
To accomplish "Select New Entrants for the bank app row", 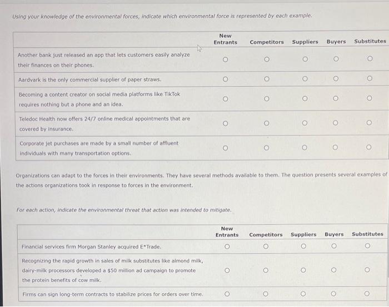I will (x=225, y=59).
